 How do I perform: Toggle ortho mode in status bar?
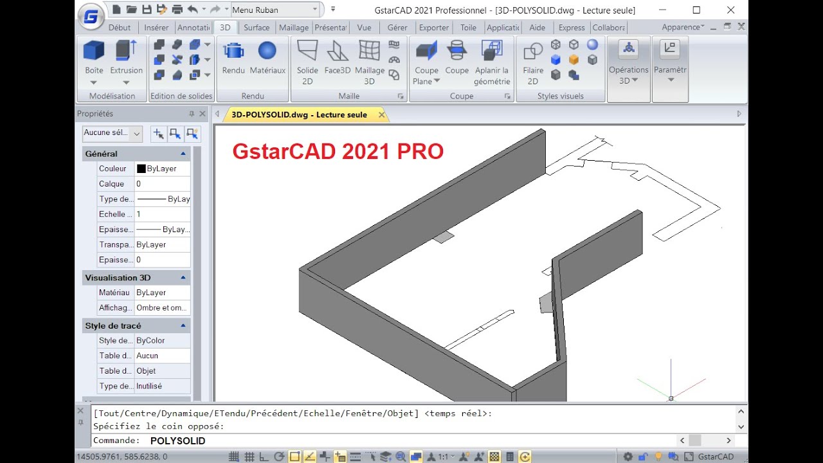(x=264, y=457)
